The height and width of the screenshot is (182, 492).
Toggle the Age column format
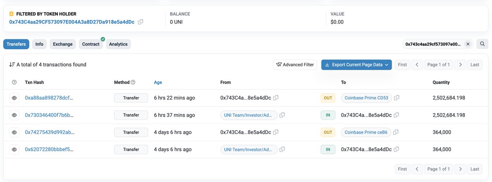(x=158, y=82)
